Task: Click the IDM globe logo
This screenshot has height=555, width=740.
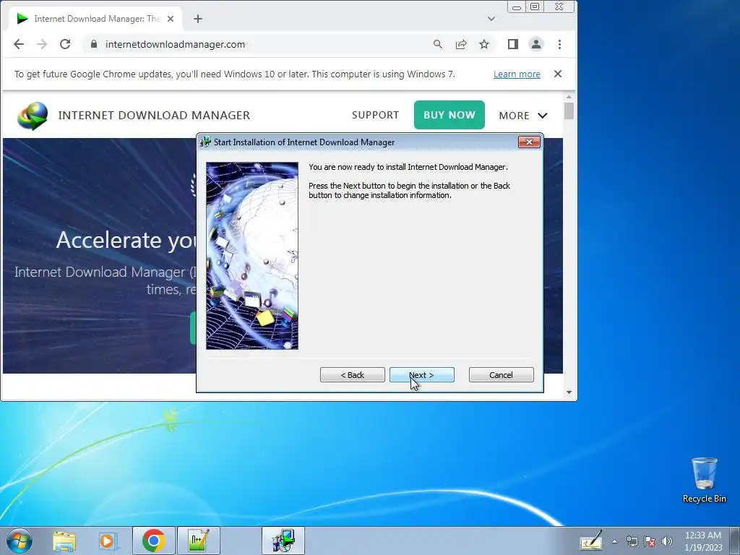Action: click(x=33, y=116)
